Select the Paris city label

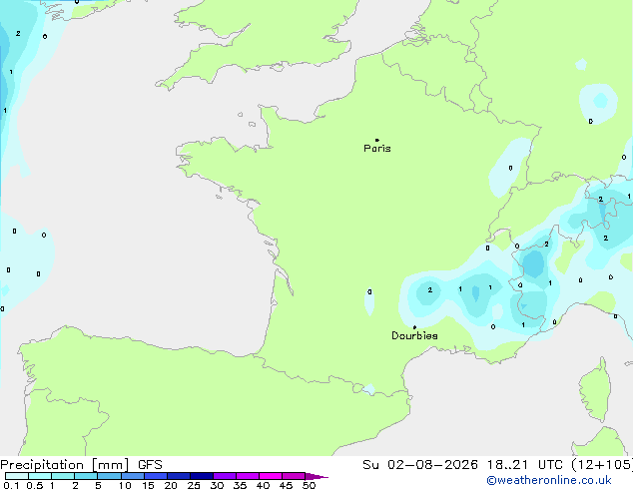click(x=377, y=149)
